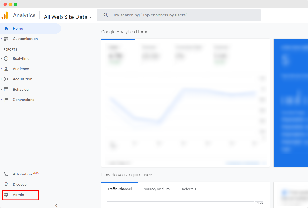
Task: Open the Attribution BETA feature
Action: (x=23, y=174)
